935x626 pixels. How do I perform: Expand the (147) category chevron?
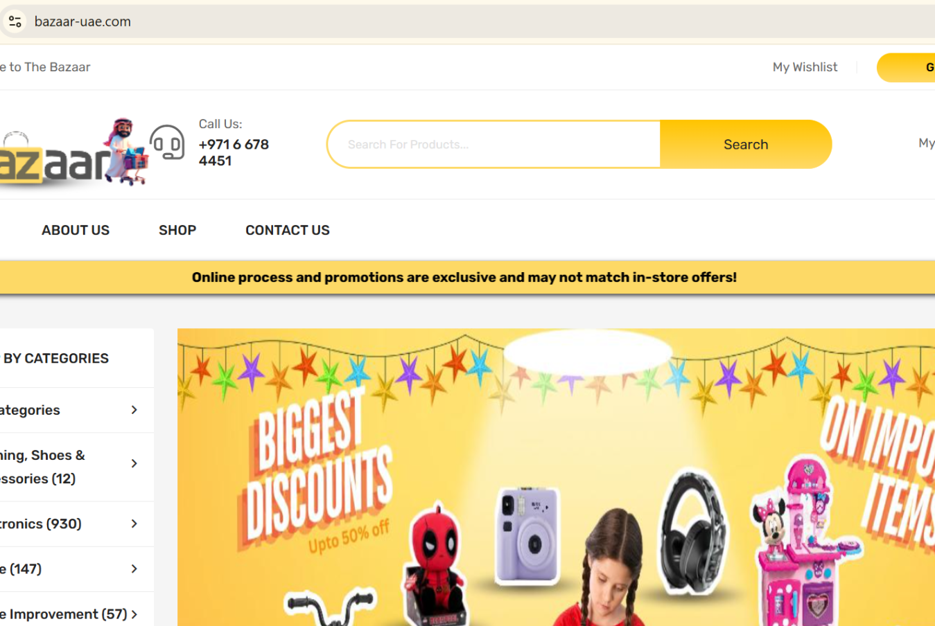134,569
